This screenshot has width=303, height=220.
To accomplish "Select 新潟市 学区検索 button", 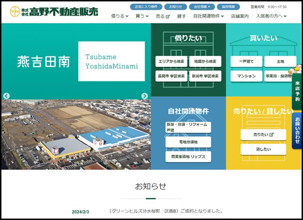I will pyautogui.click(x=205, y=76).
